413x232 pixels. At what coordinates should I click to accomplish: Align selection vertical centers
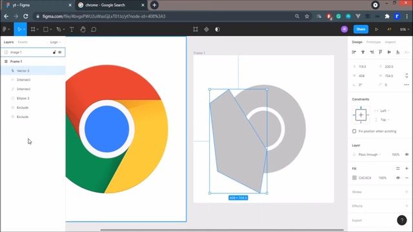[389, 52]
